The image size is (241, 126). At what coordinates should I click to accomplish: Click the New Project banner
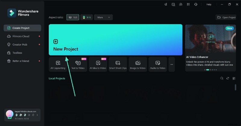click(116, 40)
